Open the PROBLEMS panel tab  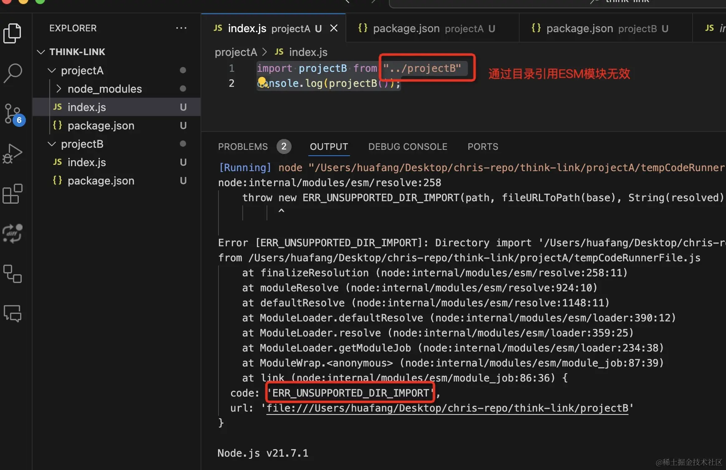tap(243, 147)
